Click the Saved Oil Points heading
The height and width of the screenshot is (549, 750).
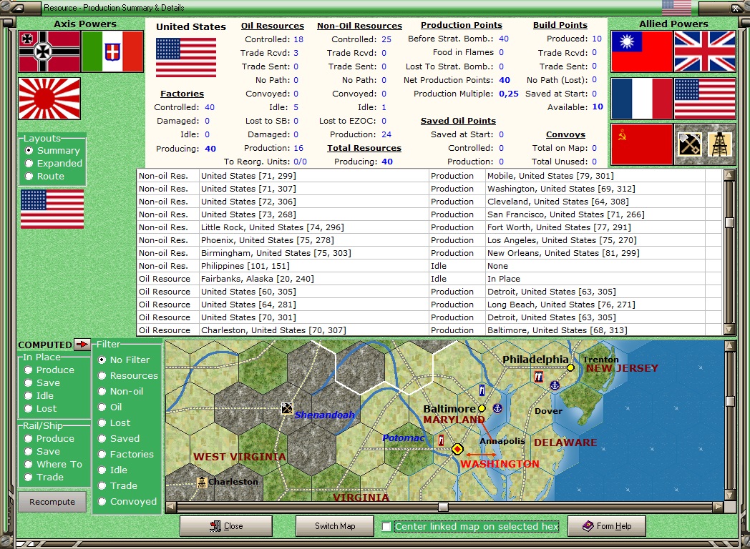[458, 121]
